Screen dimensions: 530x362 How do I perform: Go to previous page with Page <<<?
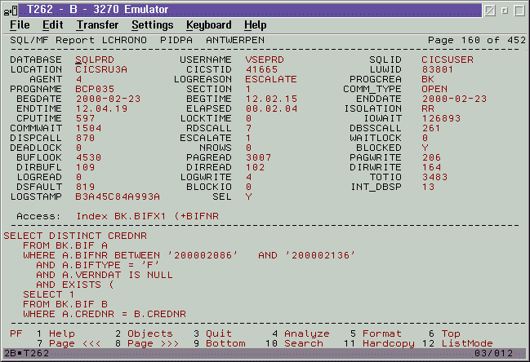73,343
